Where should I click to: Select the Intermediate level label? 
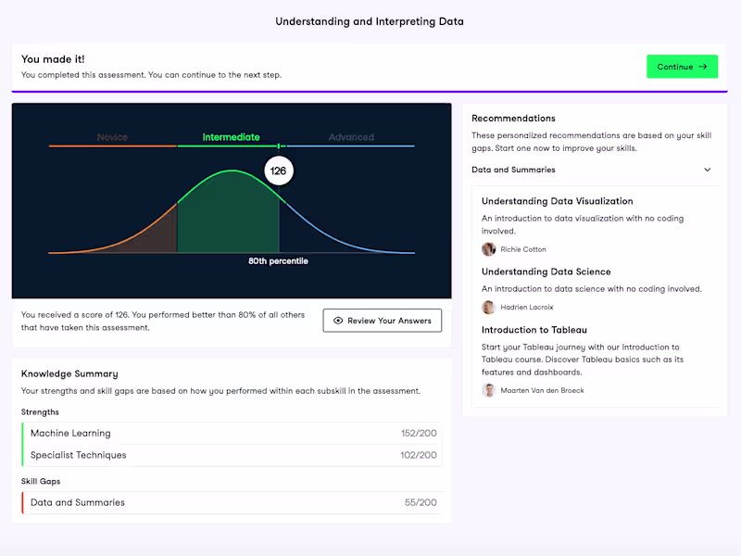pyautogui.click(x=231, y=137)
